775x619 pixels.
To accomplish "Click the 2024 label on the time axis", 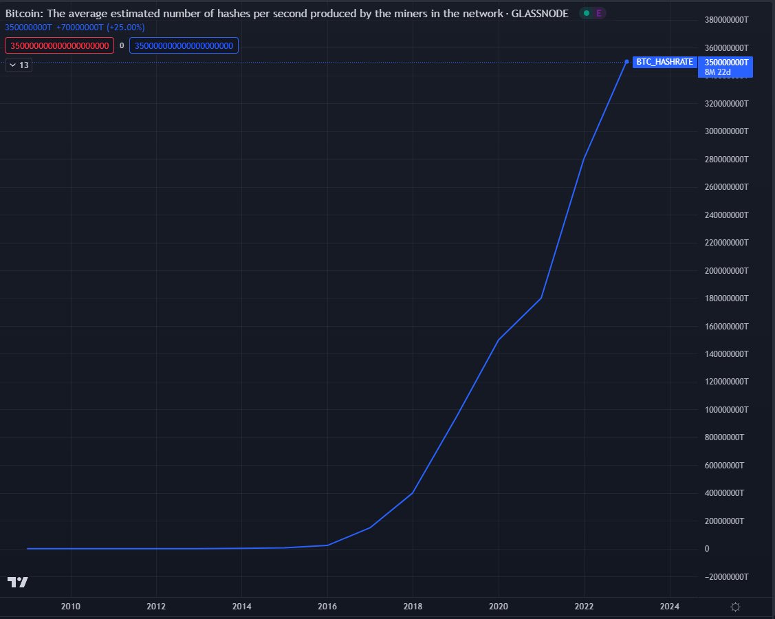I will [x=669, y=606].
